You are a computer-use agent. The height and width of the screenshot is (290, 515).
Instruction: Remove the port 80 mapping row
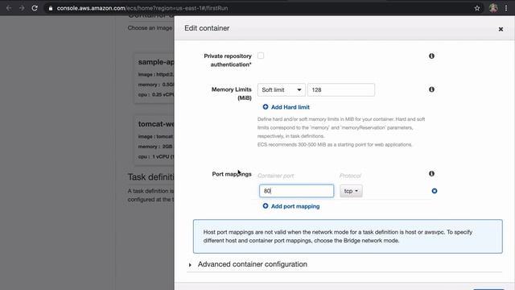coord(435,191)
